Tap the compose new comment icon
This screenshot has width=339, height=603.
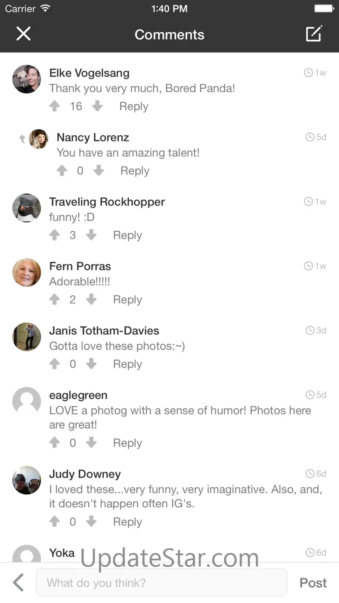point(314,34)
